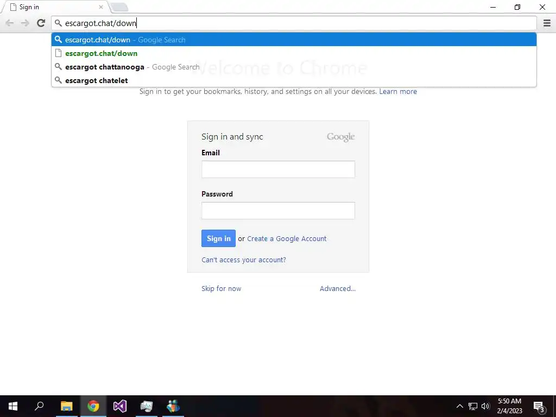The image size is (556, 417).
Task: Go forward with the forward arrow
Action: [x=25, y=23]
